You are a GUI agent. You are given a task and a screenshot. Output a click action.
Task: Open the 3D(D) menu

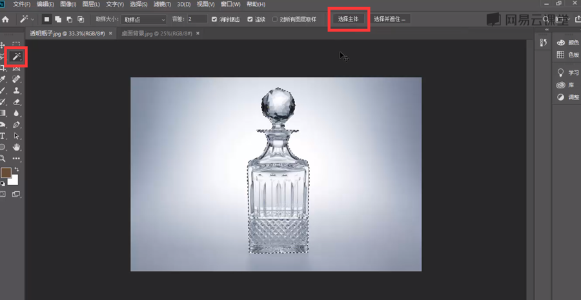(x=184, y=5)
